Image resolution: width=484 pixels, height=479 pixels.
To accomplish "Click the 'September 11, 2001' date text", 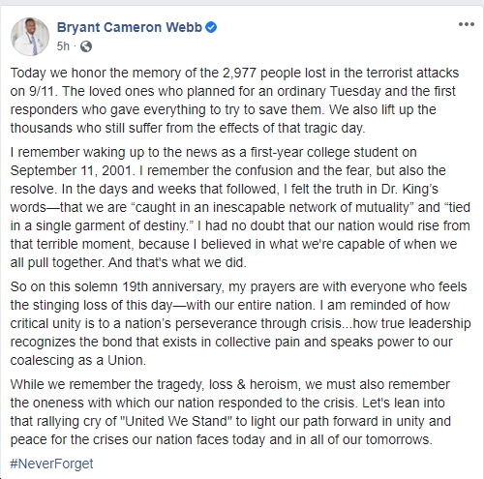I will 73,170.
